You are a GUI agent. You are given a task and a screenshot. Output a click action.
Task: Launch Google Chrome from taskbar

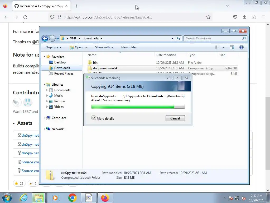(x=72, y=198)
